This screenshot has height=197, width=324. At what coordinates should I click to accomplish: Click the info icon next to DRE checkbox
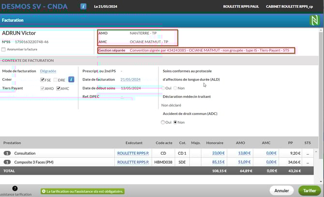(71, 79)
